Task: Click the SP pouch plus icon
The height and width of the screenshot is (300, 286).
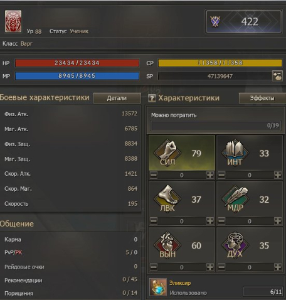Action: pos(277,76)
